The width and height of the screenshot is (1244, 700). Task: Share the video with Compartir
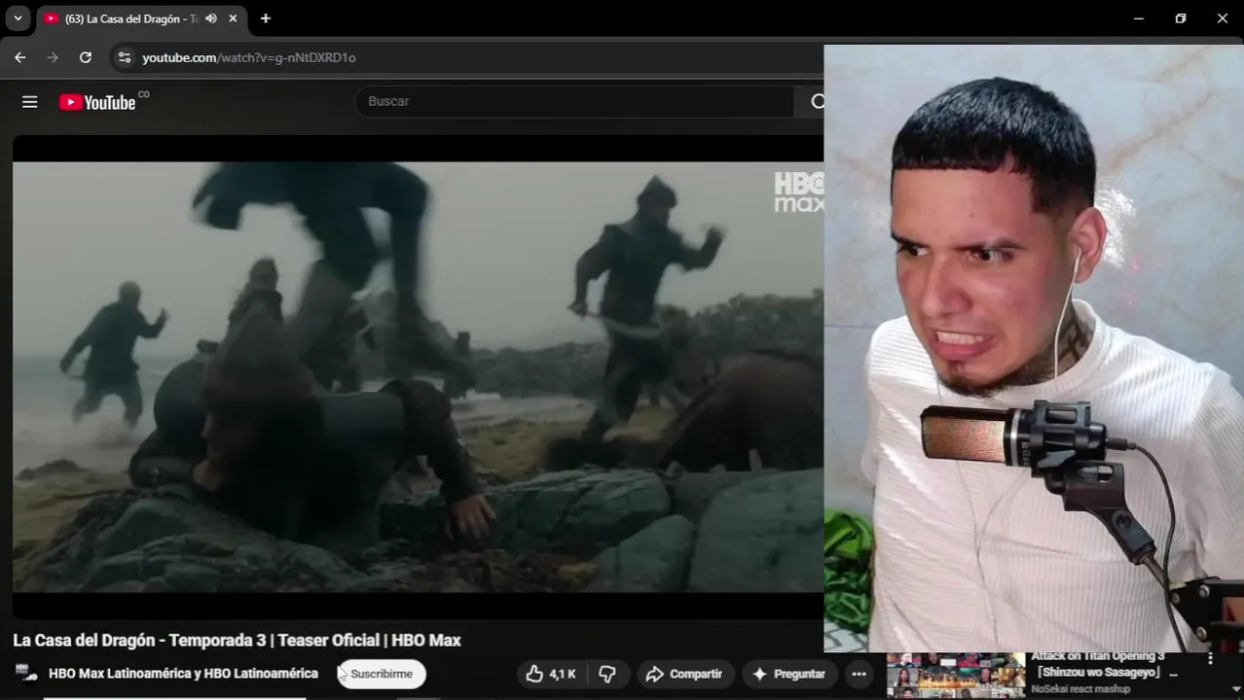click(685, 674)
